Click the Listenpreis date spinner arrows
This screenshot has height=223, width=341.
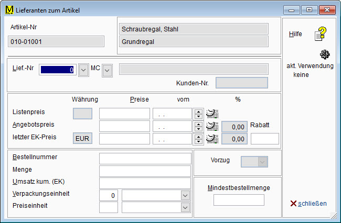point(198,114)
